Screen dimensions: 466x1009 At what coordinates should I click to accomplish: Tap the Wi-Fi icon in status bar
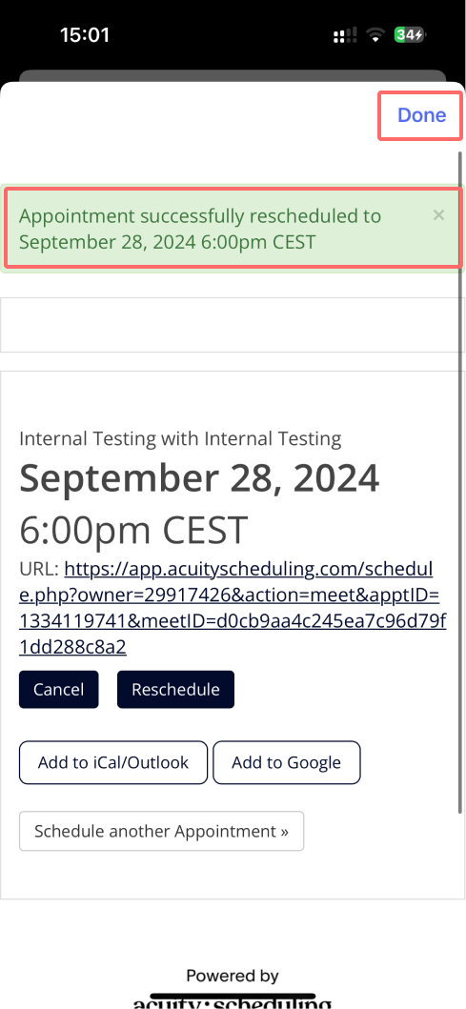[375, 36]
